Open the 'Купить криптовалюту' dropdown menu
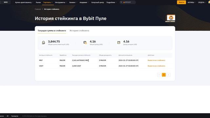 tap(24, 2)
